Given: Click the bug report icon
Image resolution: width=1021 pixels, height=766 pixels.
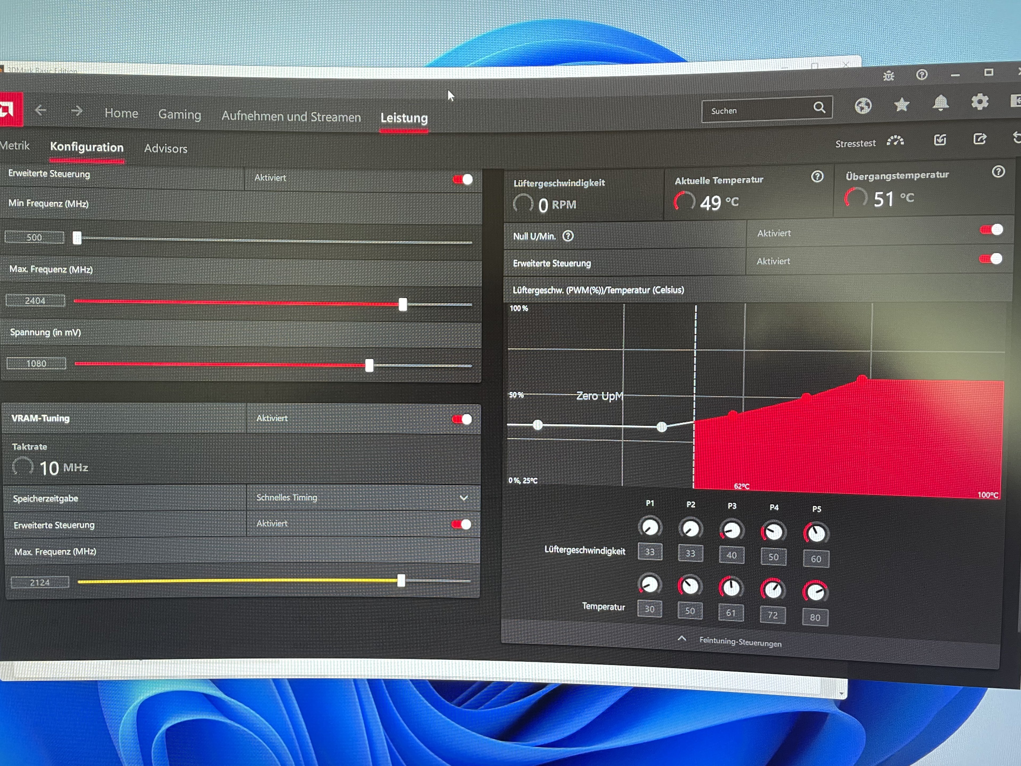Looking at the screenshot, I should [x=889, y=76].
